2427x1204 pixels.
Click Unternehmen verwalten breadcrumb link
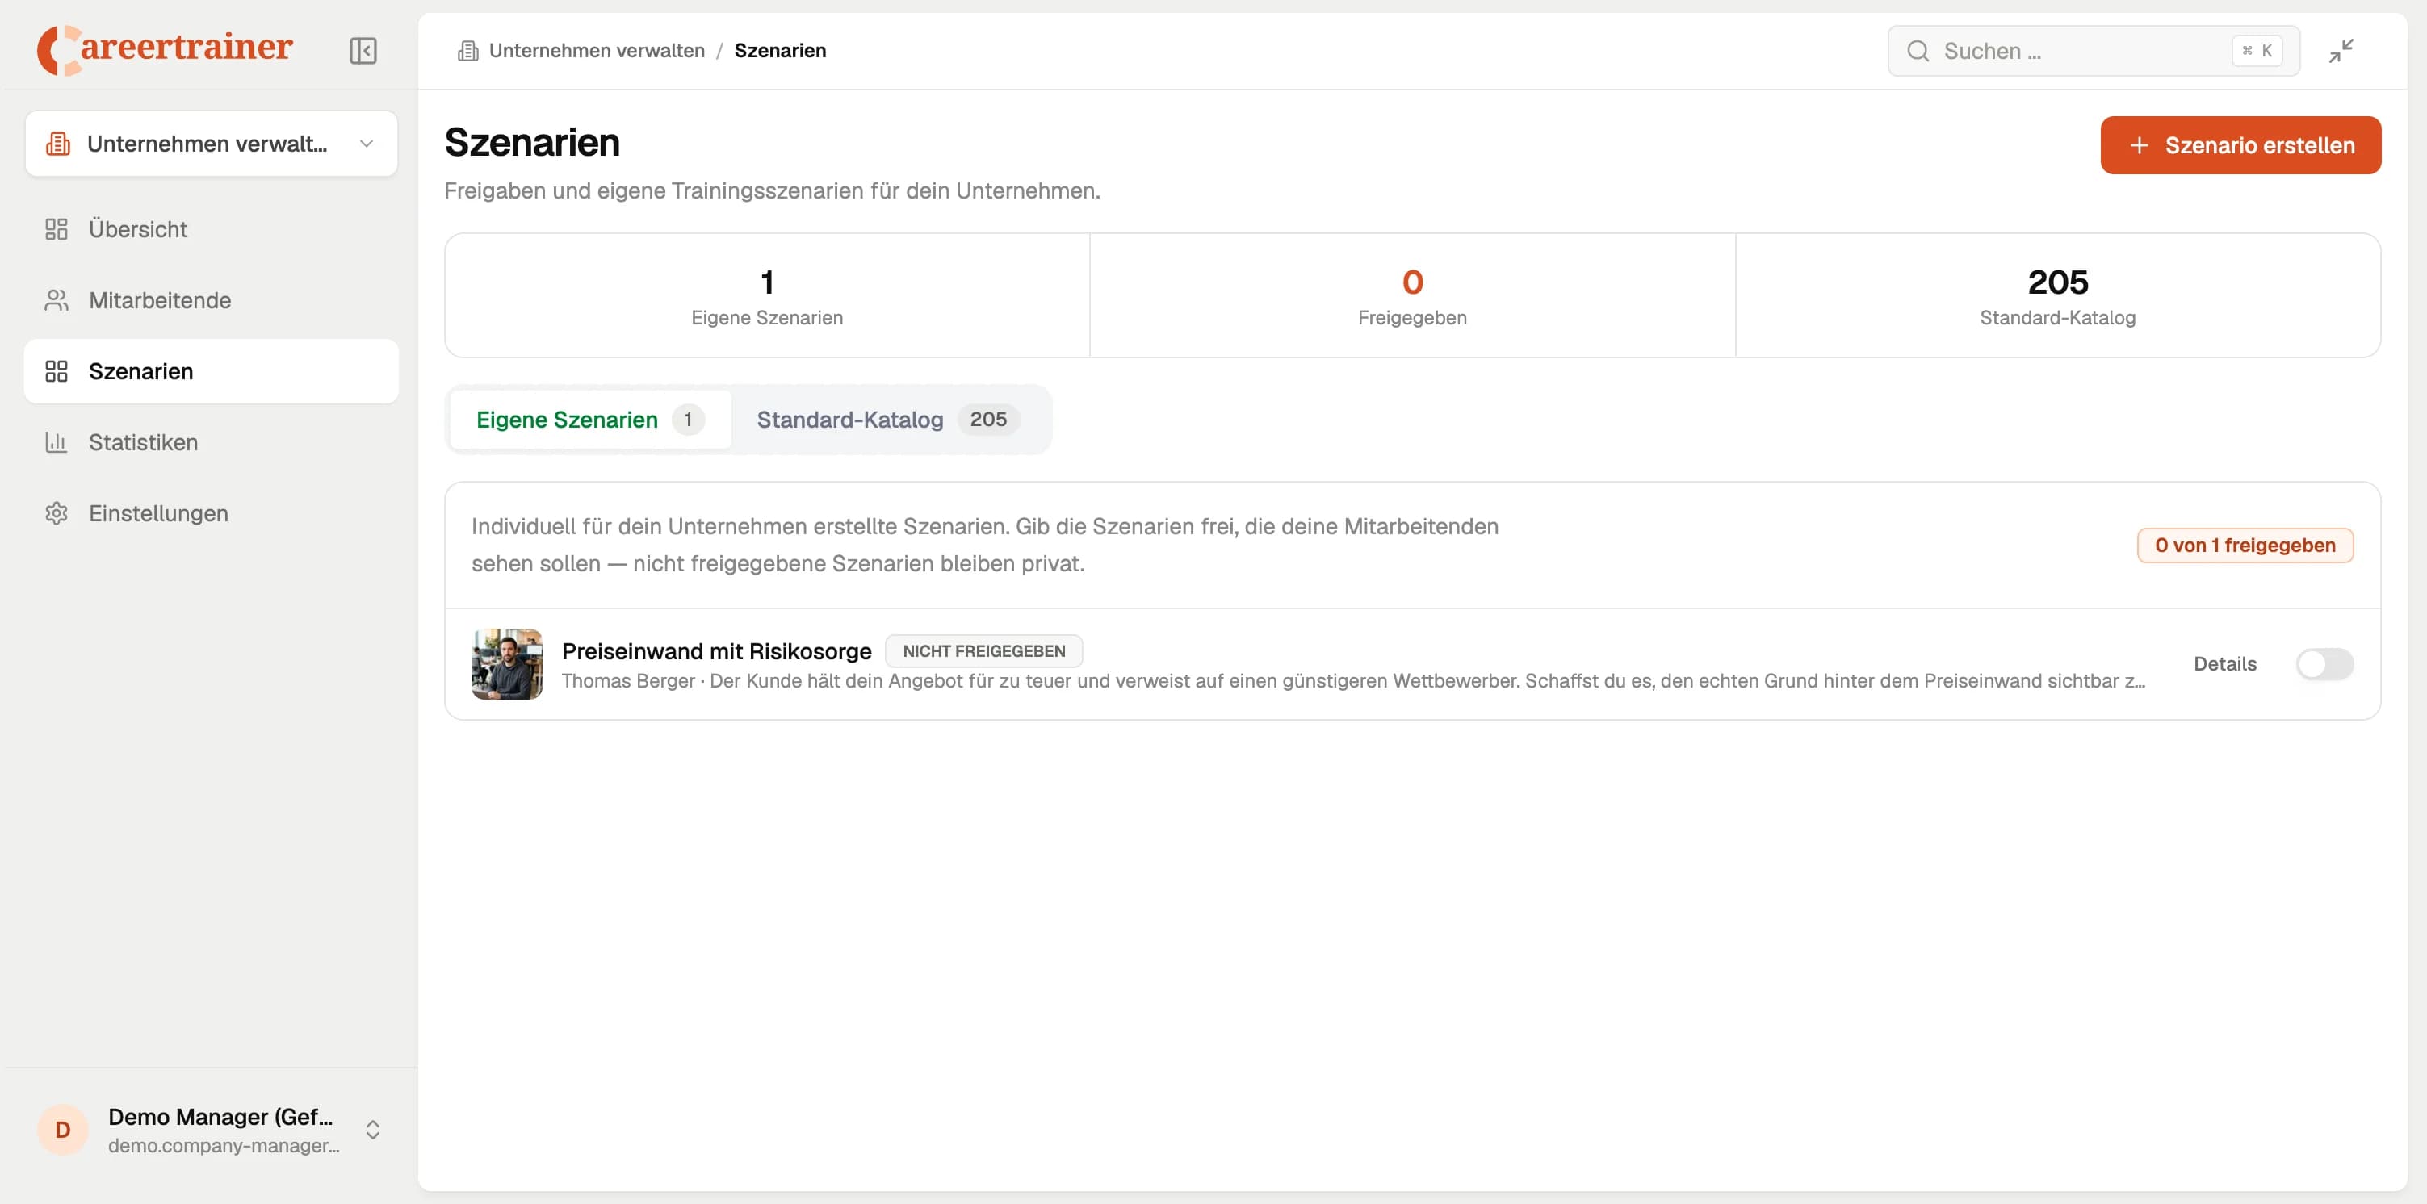pyautogui.click(x=597, y=51)
